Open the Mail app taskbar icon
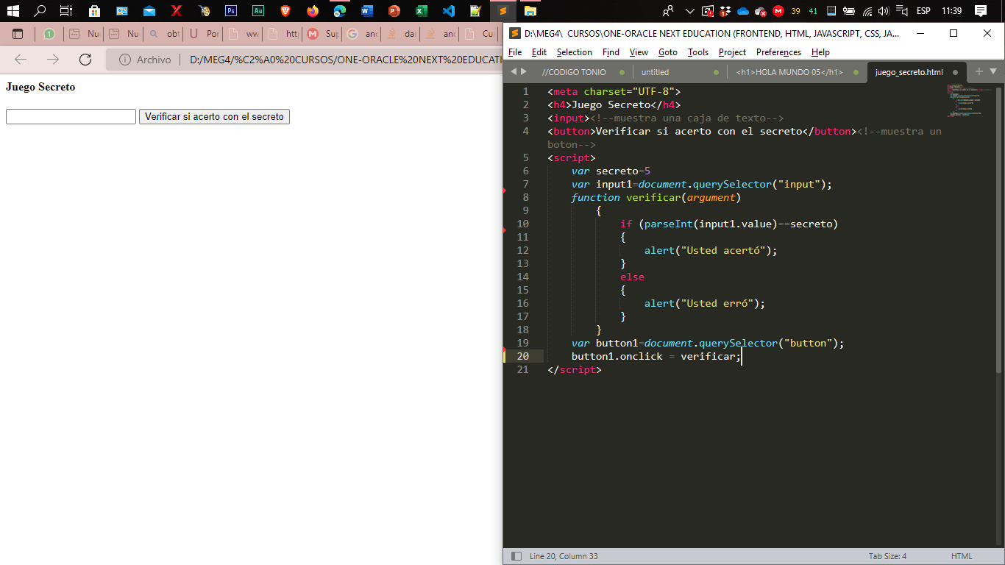The height and width of the screenshot is (565, 1005). tap(149, 11)
